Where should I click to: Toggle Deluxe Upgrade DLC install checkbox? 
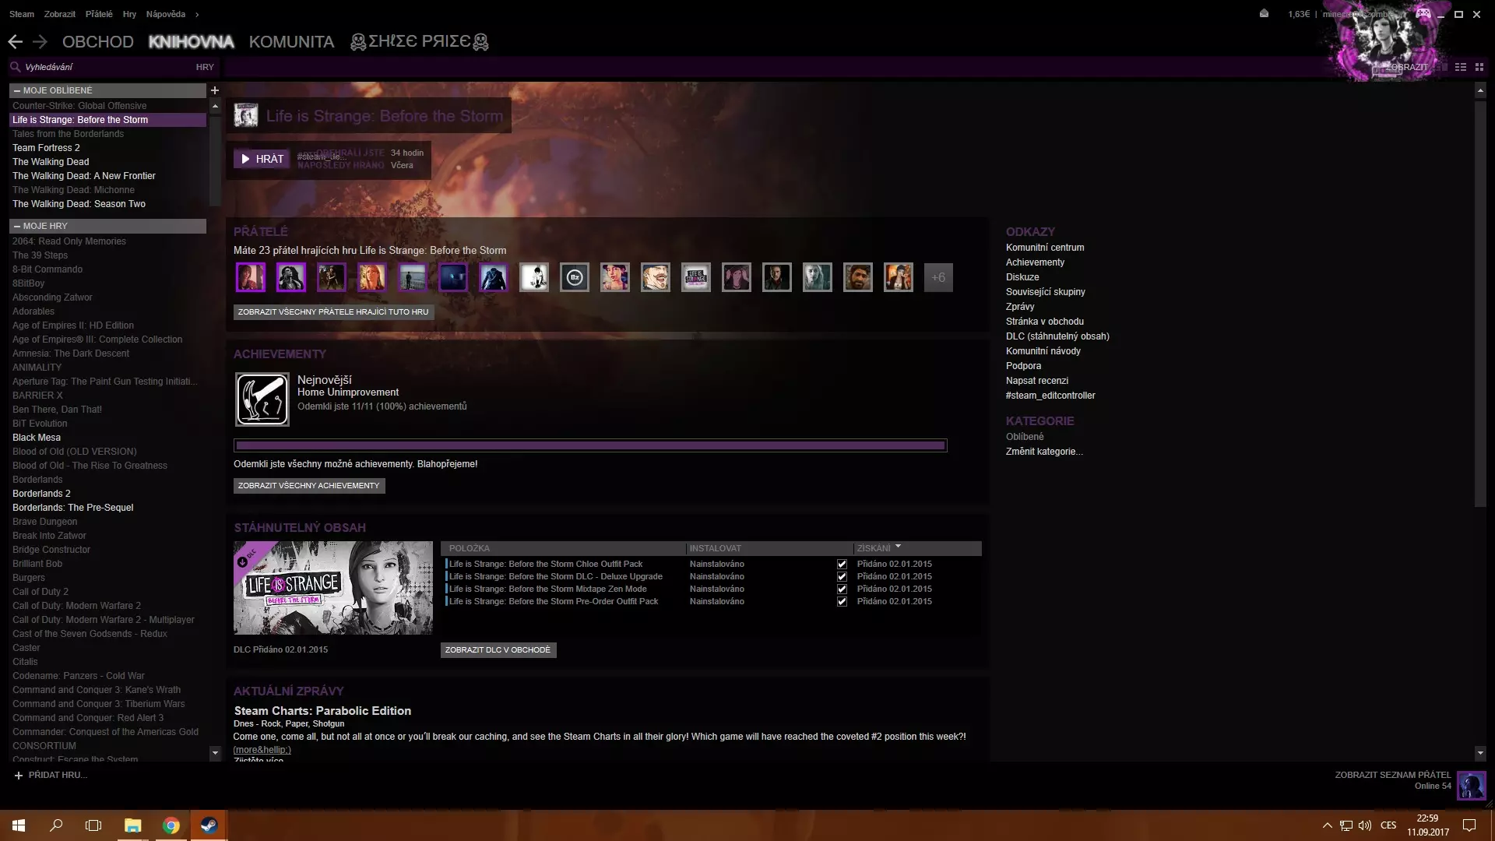click(842, 577)
